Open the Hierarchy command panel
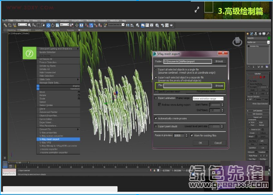273x195 pixels. point(256,34)
